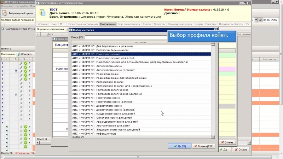The image size is (283, 159).
Task: Click the patient documents icon beside ТЕСТ
Action: [x=43, y=12]
